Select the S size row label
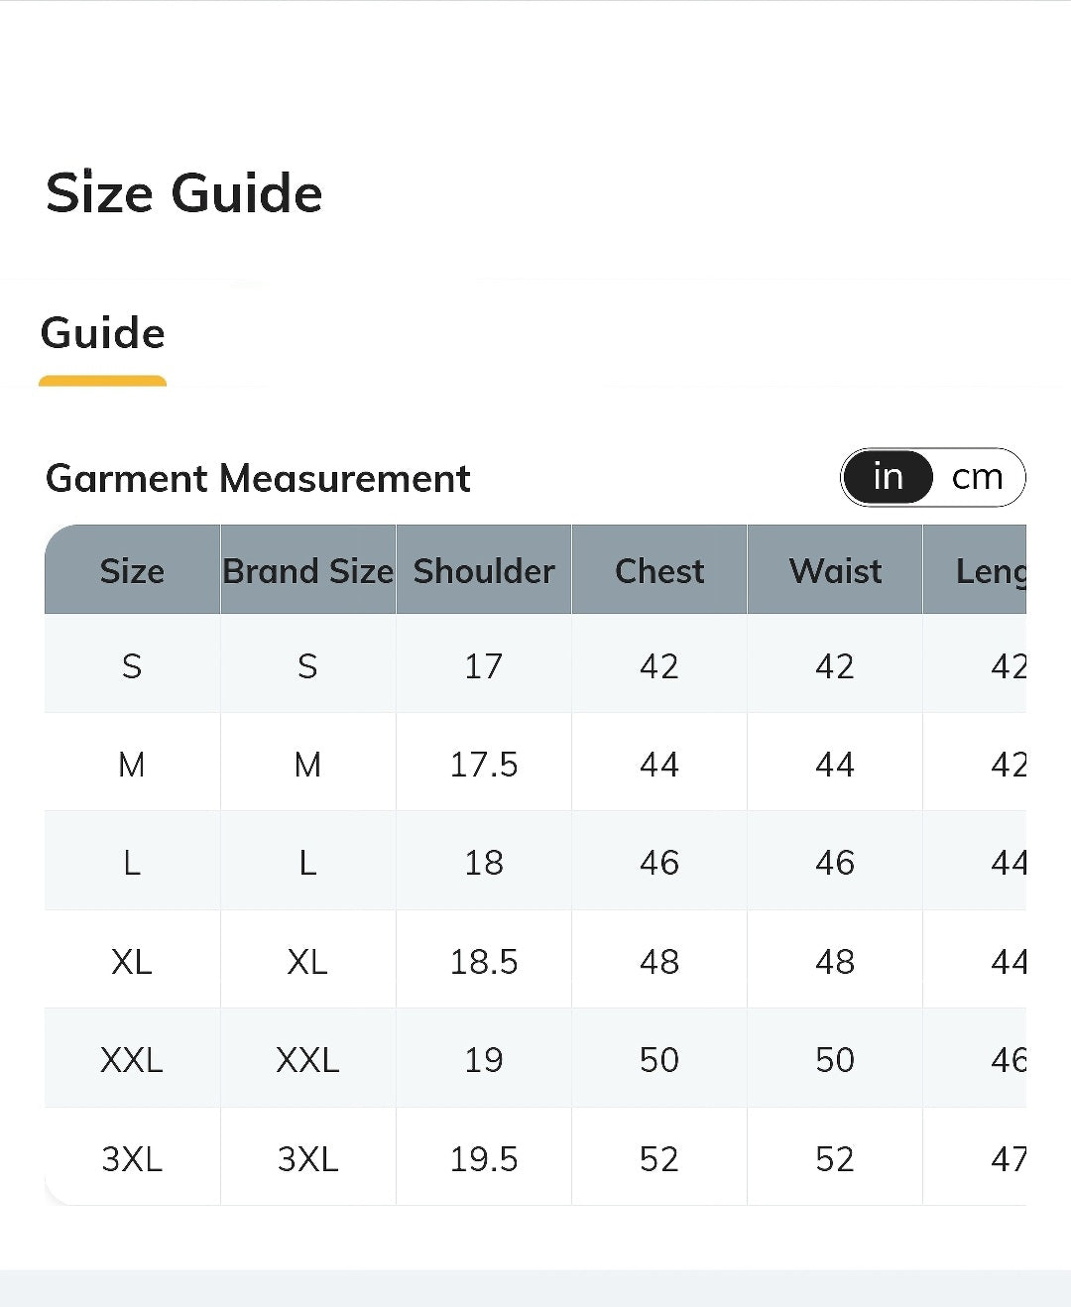 (132, 665)
